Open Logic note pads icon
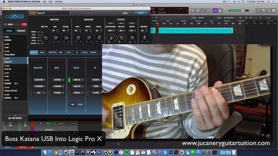This screenshot has width=278, height=156. point(264,10)
